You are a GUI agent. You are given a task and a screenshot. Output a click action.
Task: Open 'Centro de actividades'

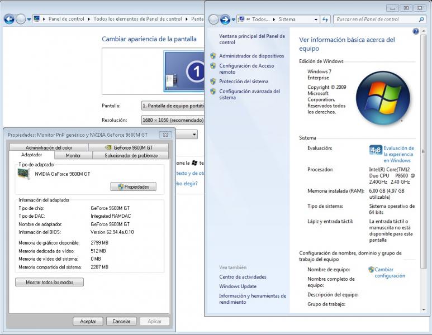243,277
